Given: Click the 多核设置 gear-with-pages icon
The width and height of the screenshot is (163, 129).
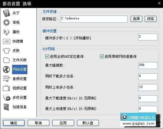Looking at the screenshot, I should click(x=7, y=98).
